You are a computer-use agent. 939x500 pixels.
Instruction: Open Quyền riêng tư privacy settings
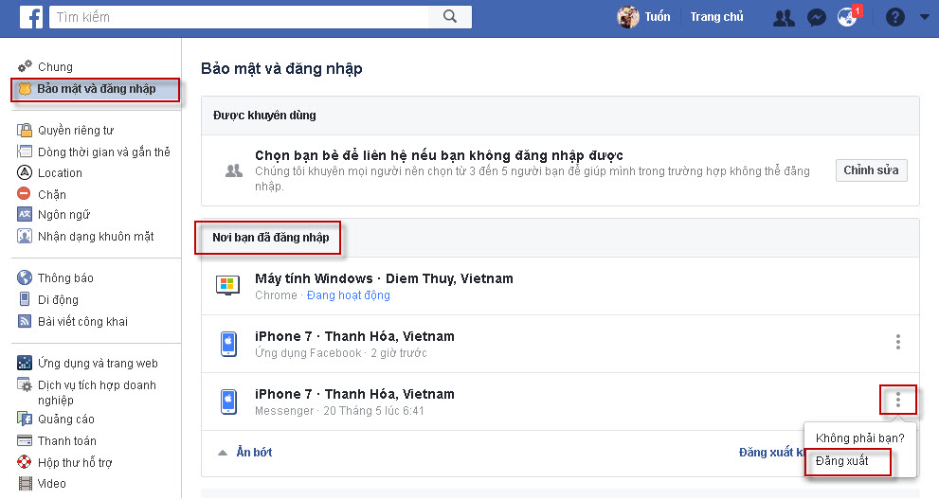[76, 130]
